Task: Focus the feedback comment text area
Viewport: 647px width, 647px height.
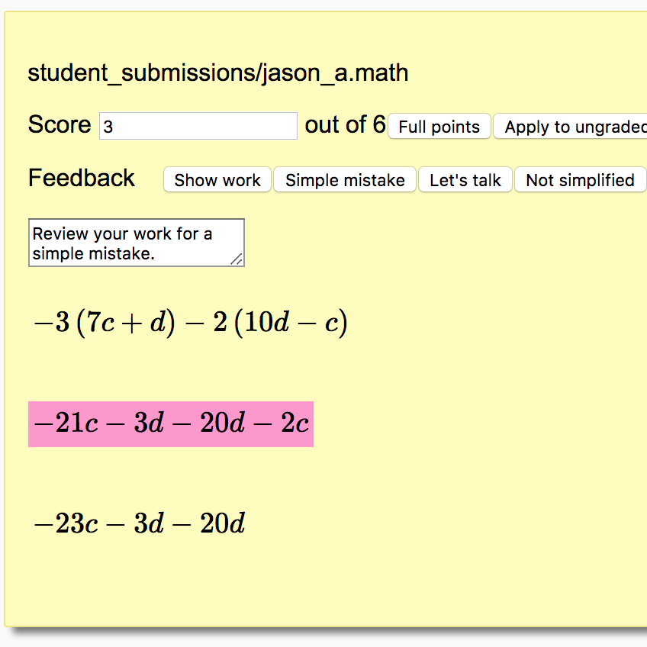Action: [x=136, y=243]
